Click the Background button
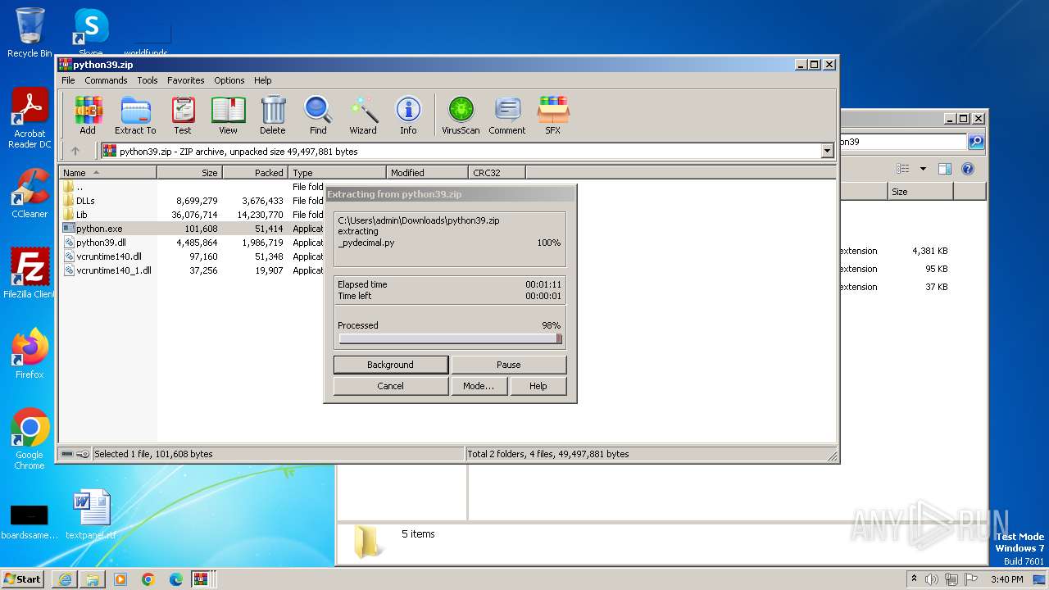This screenshot has height=590, width=1049. 391,365
